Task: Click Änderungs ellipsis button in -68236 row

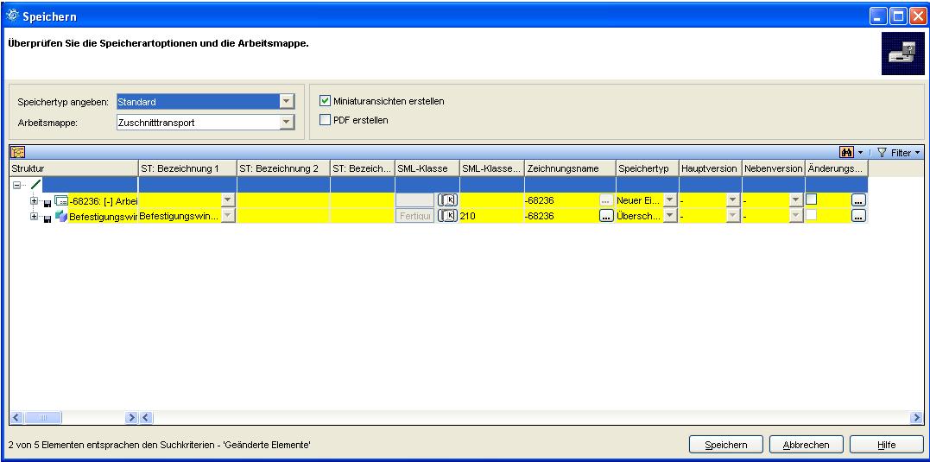Action: (x=858, y=200)
